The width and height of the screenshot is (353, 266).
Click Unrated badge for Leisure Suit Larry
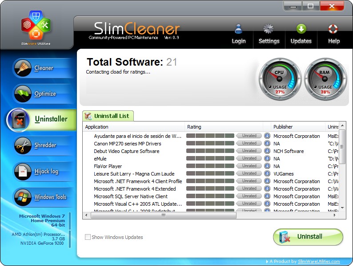[x=249, y=173]
